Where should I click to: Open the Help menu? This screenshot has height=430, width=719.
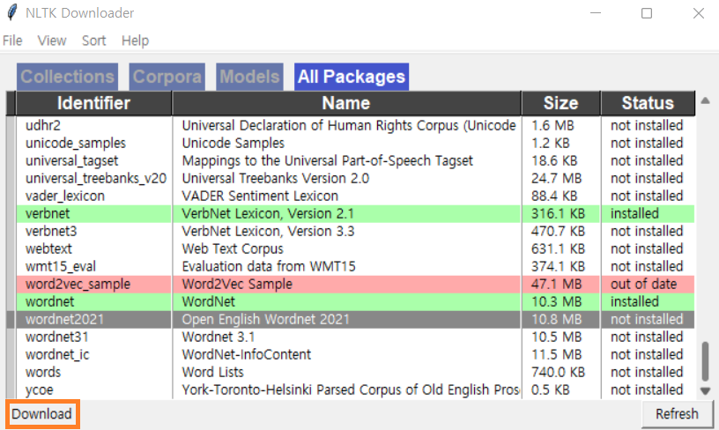click(135, 41)
